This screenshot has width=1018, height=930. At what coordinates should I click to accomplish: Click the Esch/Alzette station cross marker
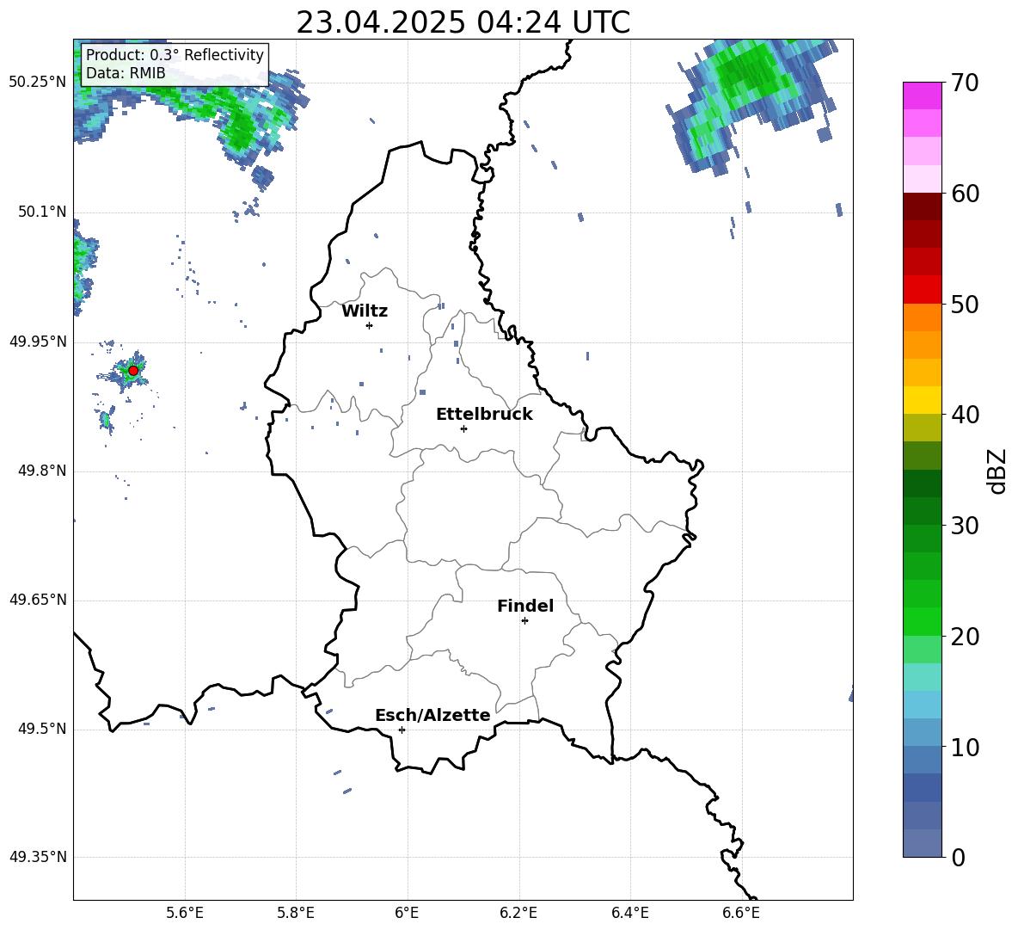coord(402,730)
